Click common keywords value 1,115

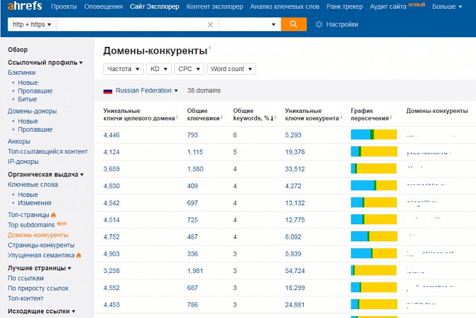pos(195,152)
